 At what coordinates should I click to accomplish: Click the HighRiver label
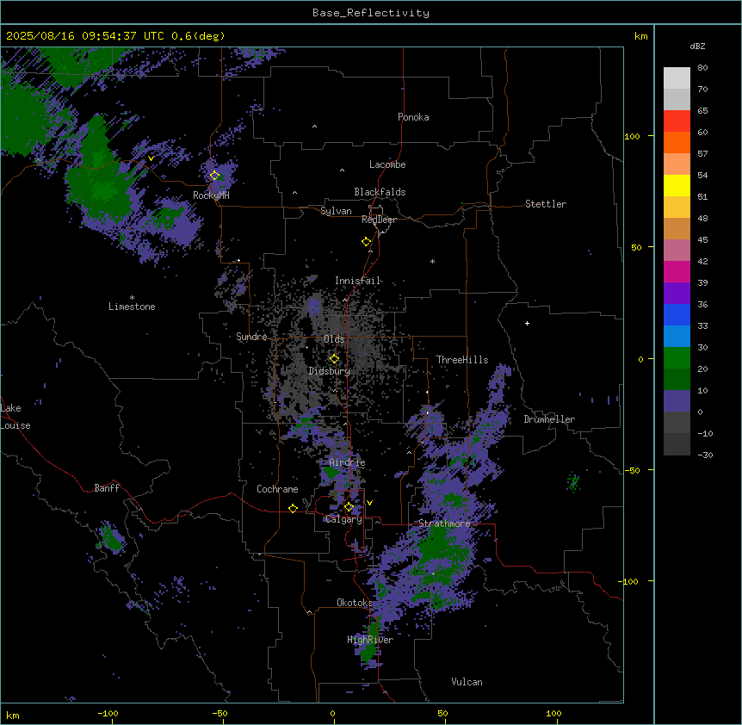pyautogui.click(x=370, y=640)
